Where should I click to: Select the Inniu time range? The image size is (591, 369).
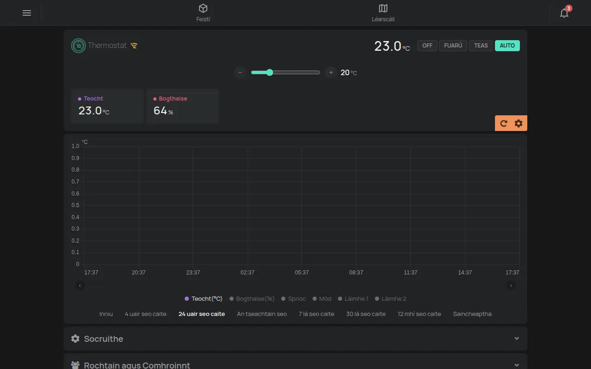click(x=106, y=314)
